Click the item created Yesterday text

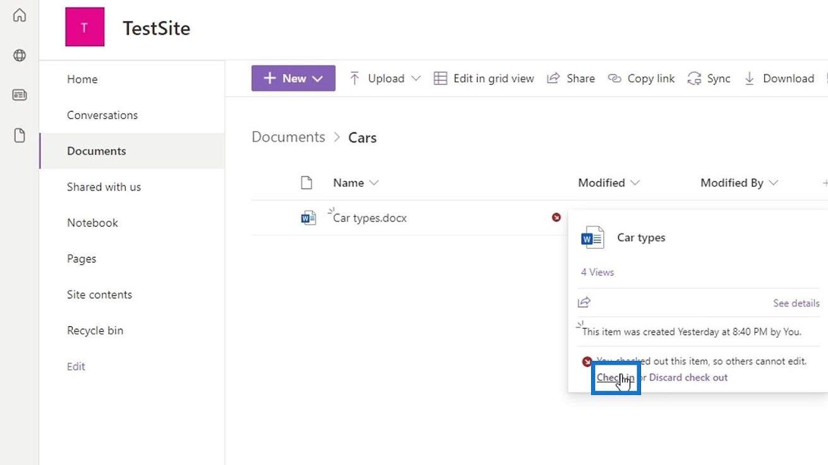click(x=692, y=331)
